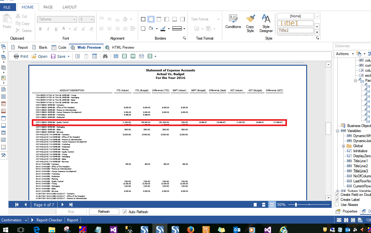Image resolution: width=371 pixels, height=233 pixels.
Task: Switch to the HTML Preview tab
Action: click(x=120, y=47)
